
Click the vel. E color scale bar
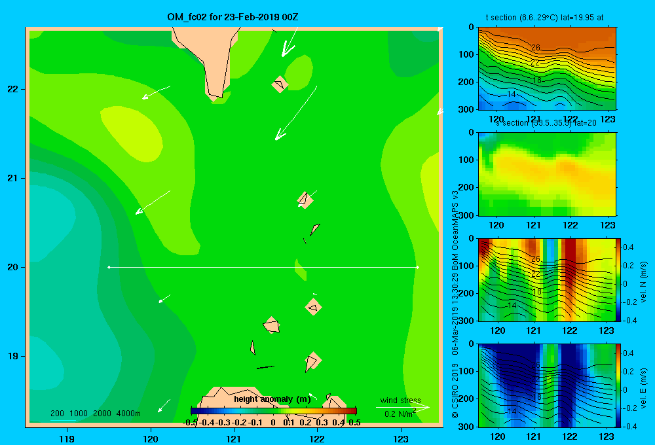coord(619,385)
